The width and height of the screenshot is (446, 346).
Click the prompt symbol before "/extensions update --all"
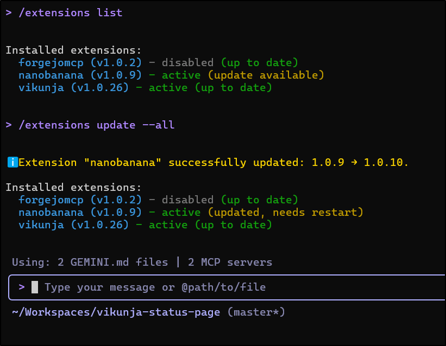click(9, 125)
